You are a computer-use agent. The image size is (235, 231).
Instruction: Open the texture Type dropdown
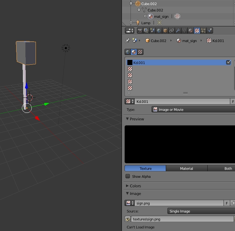(193, 110)
